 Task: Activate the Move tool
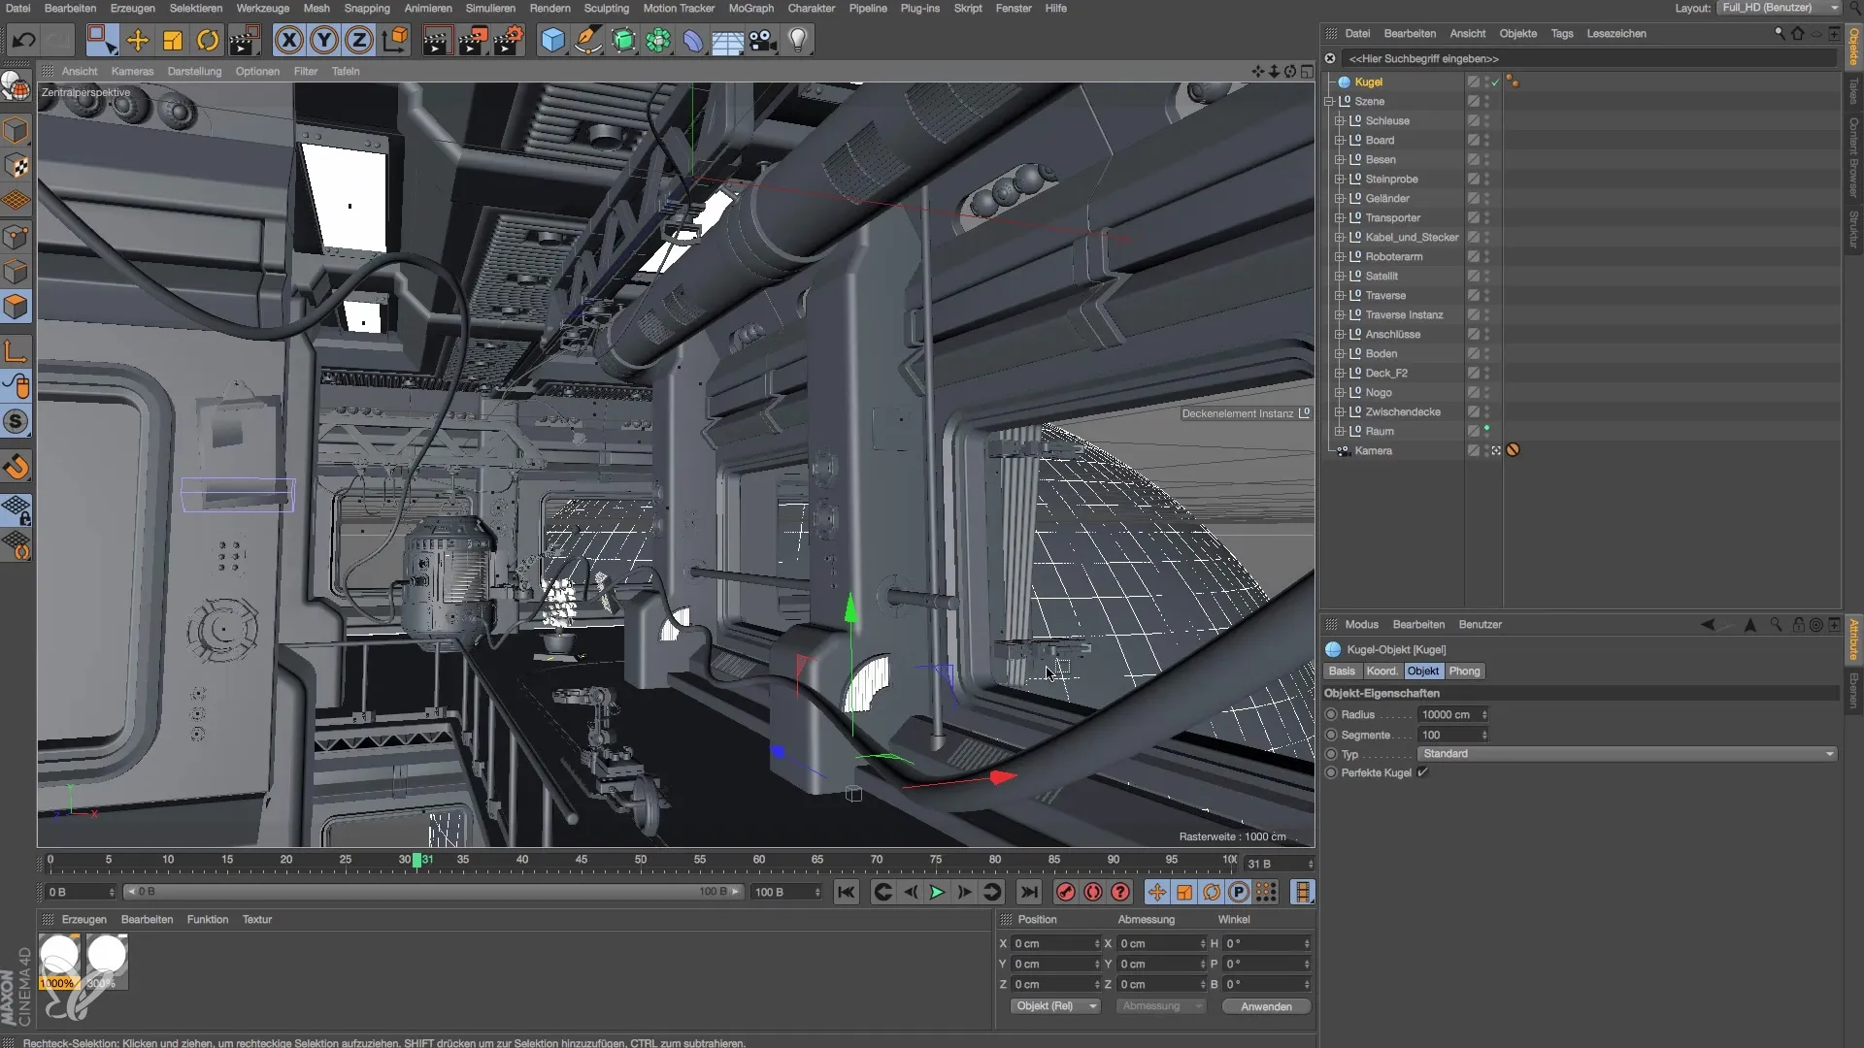(x=138, y=40)
